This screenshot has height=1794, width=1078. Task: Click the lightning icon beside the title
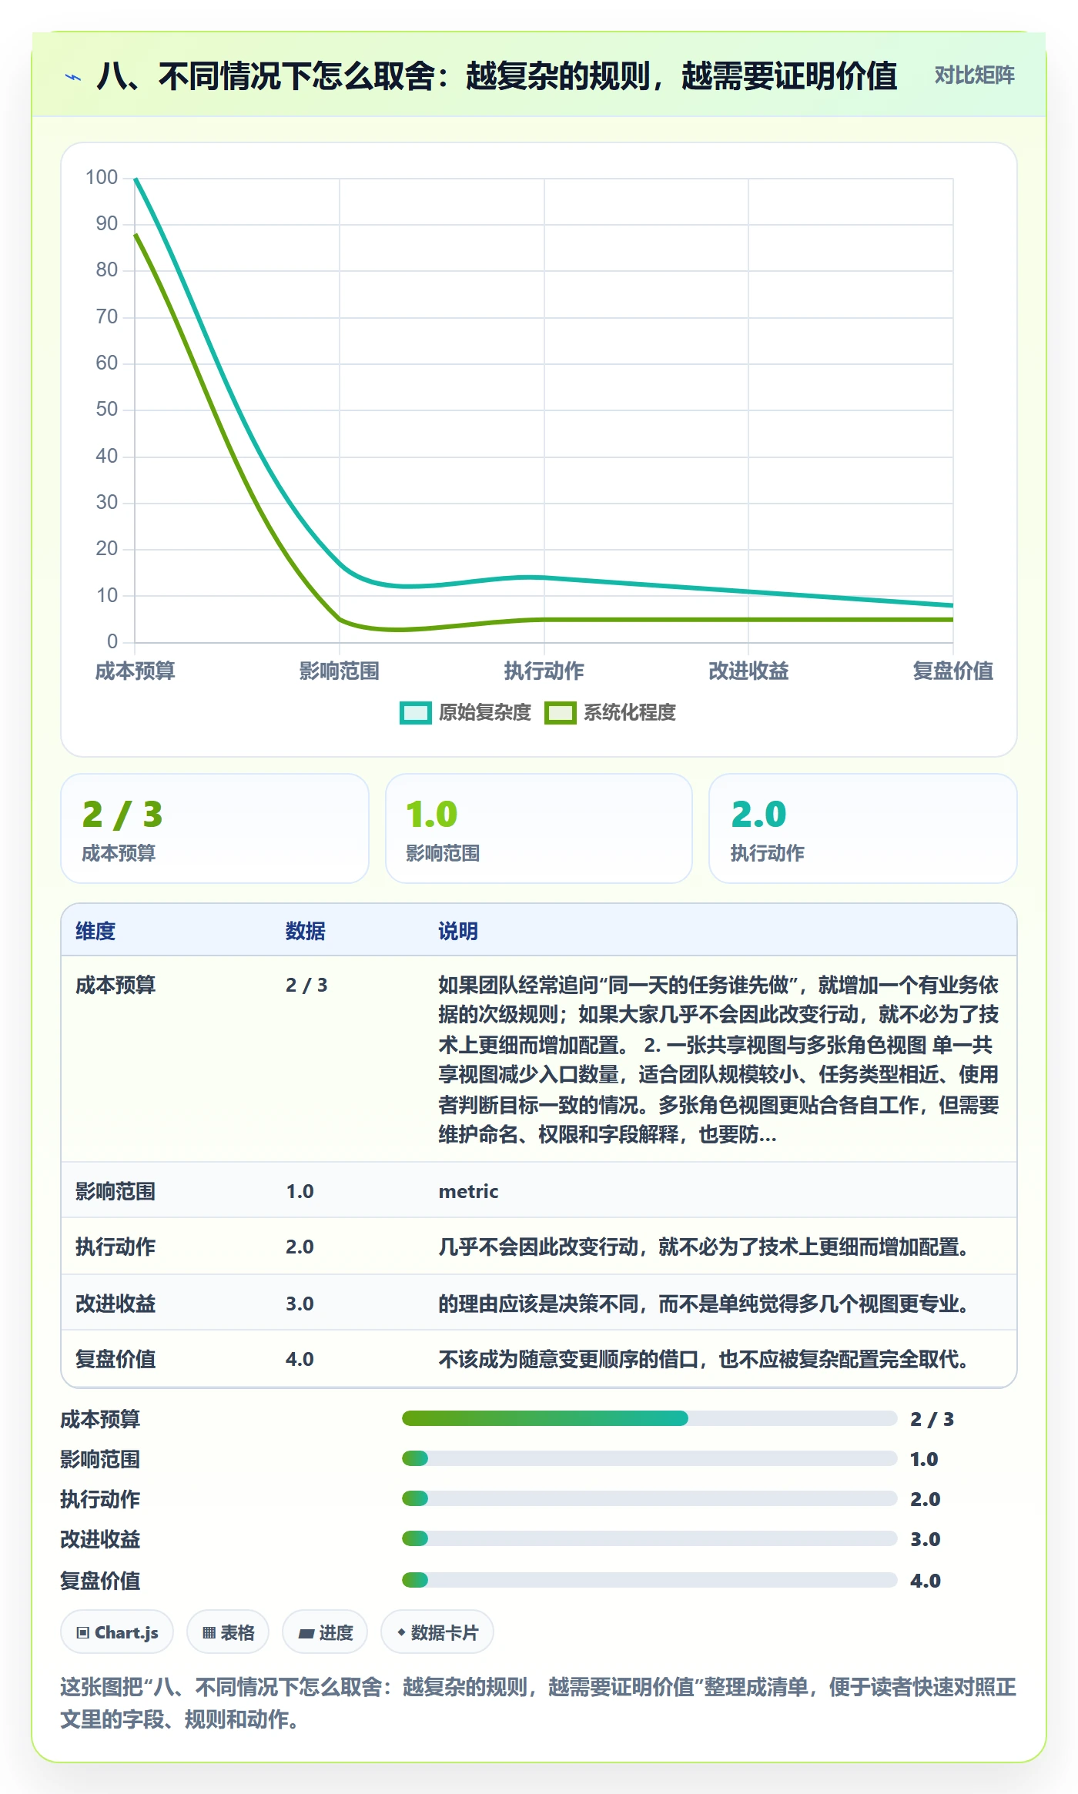tap(73, 77)
